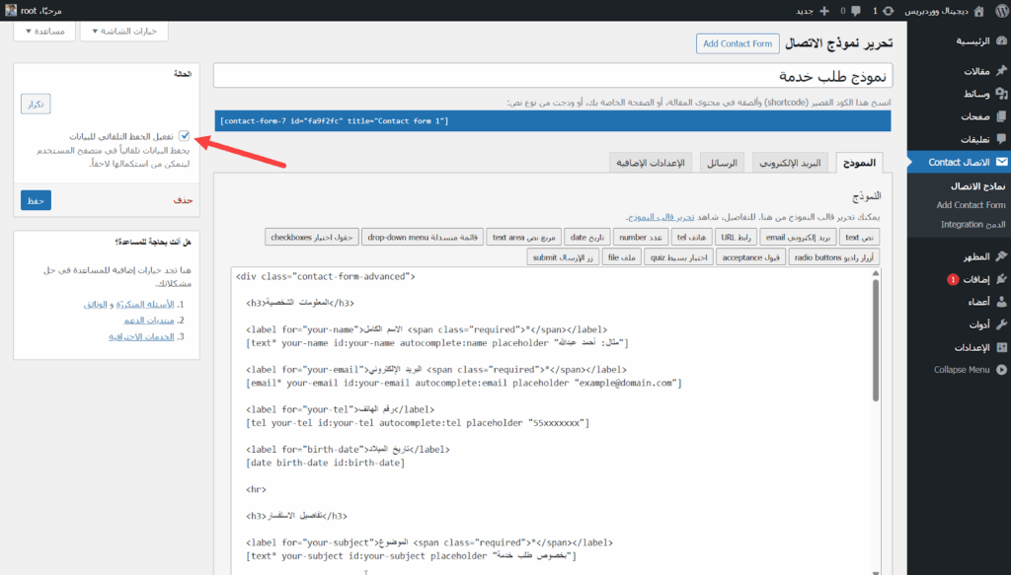Open the updates circular arrows icon
Image resolution: width=1011 pixels, height=575 pixels.
tap(889, 11)
